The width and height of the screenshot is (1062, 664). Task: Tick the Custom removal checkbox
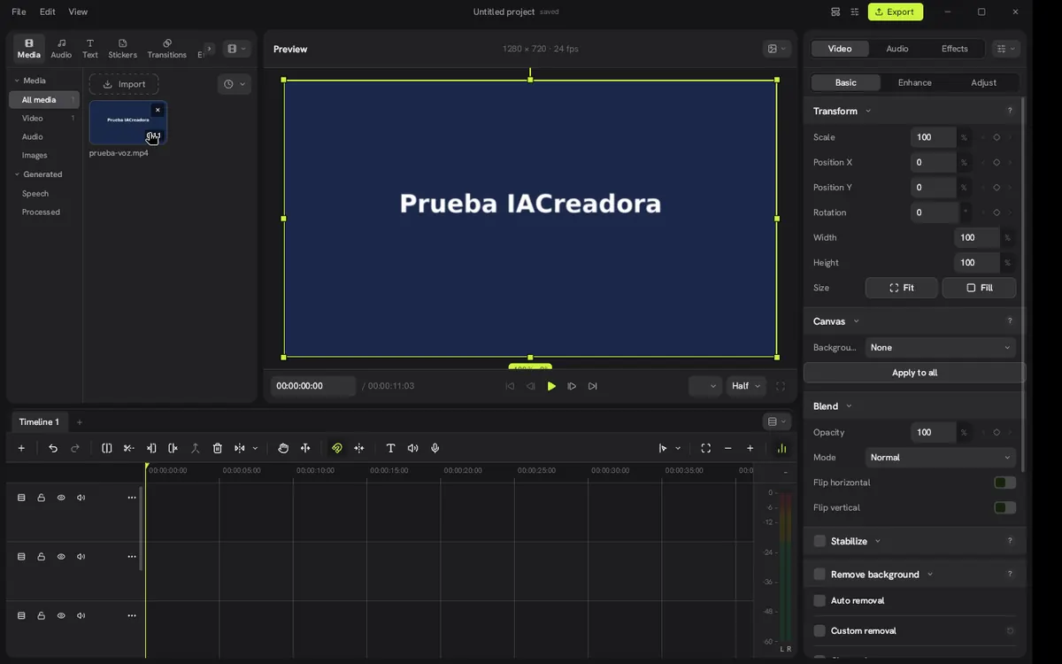820,630
